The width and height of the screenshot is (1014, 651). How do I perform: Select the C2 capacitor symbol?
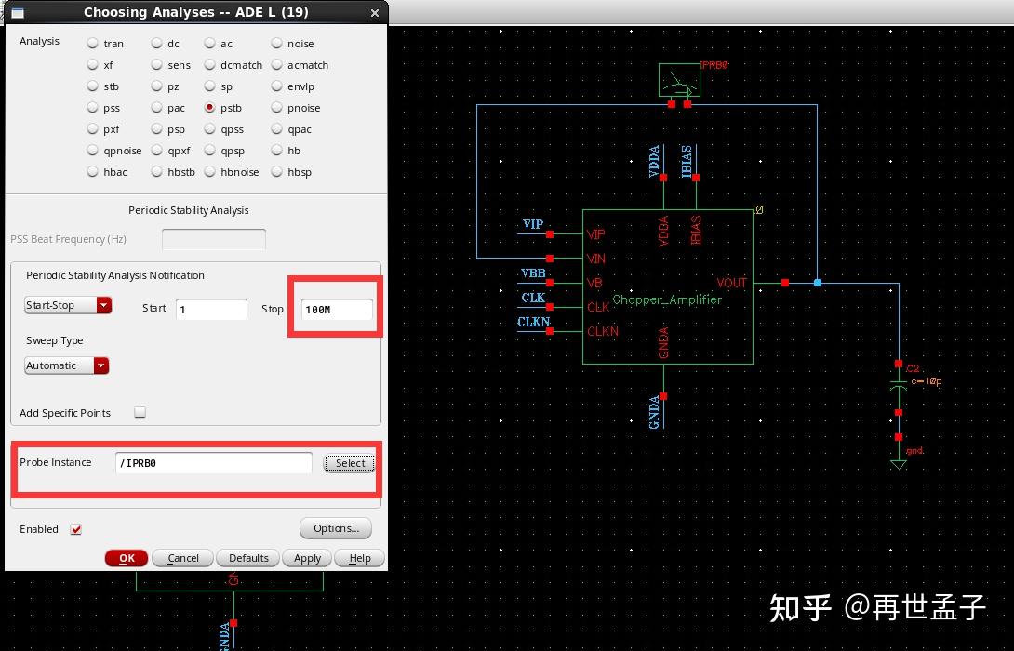tap(899, 381)
